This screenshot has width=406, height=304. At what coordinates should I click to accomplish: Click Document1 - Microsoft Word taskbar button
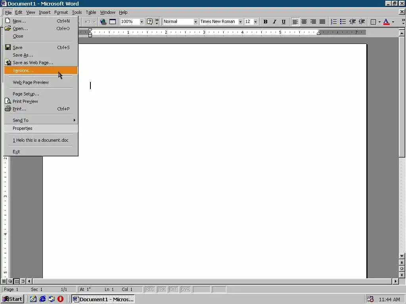coord(103,299)
